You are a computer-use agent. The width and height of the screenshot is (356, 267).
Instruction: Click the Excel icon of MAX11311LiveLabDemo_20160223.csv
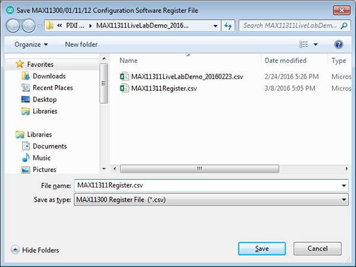click(125, 77)
